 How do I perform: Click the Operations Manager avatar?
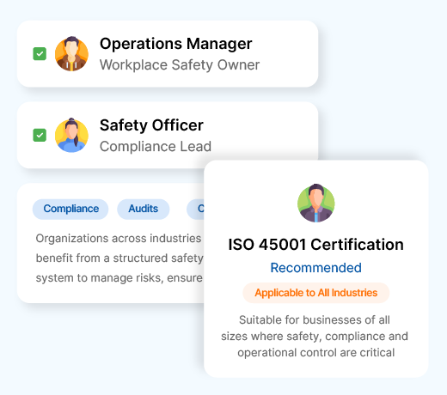coord(71,54)
